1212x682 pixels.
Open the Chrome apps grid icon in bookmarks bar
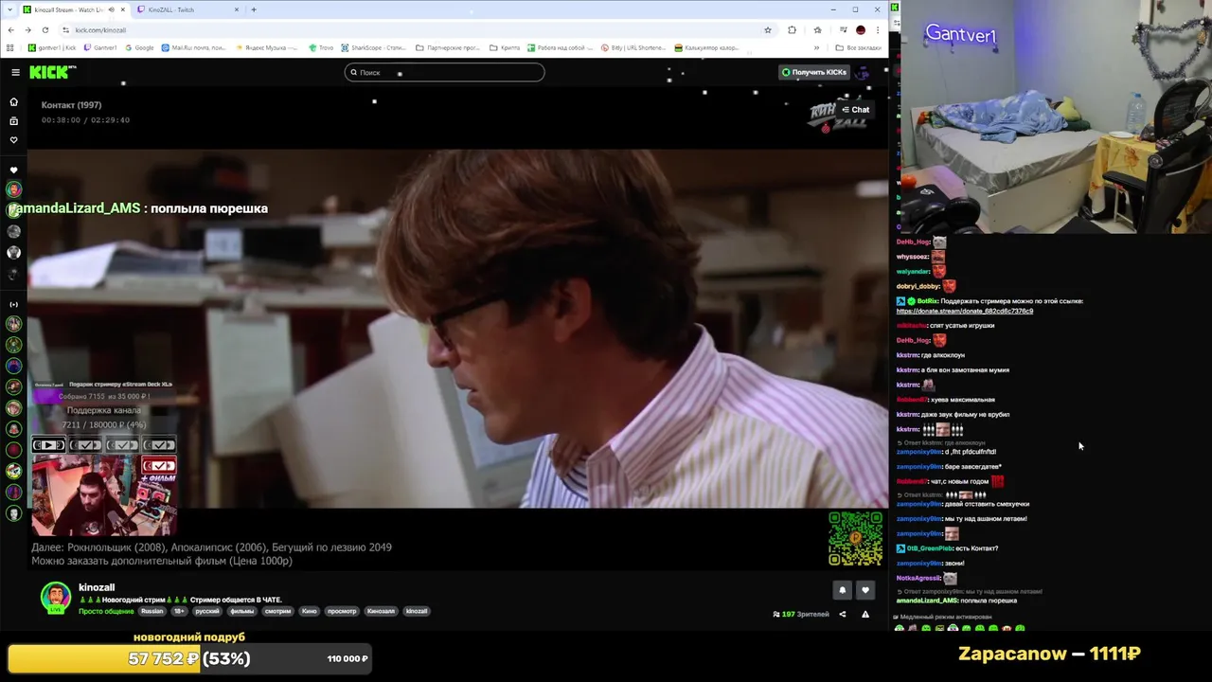coord(10,47)
